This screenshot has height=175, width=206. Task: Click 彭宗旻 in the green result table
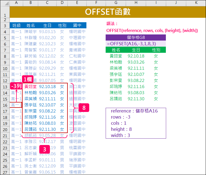[x=116, y=81]
